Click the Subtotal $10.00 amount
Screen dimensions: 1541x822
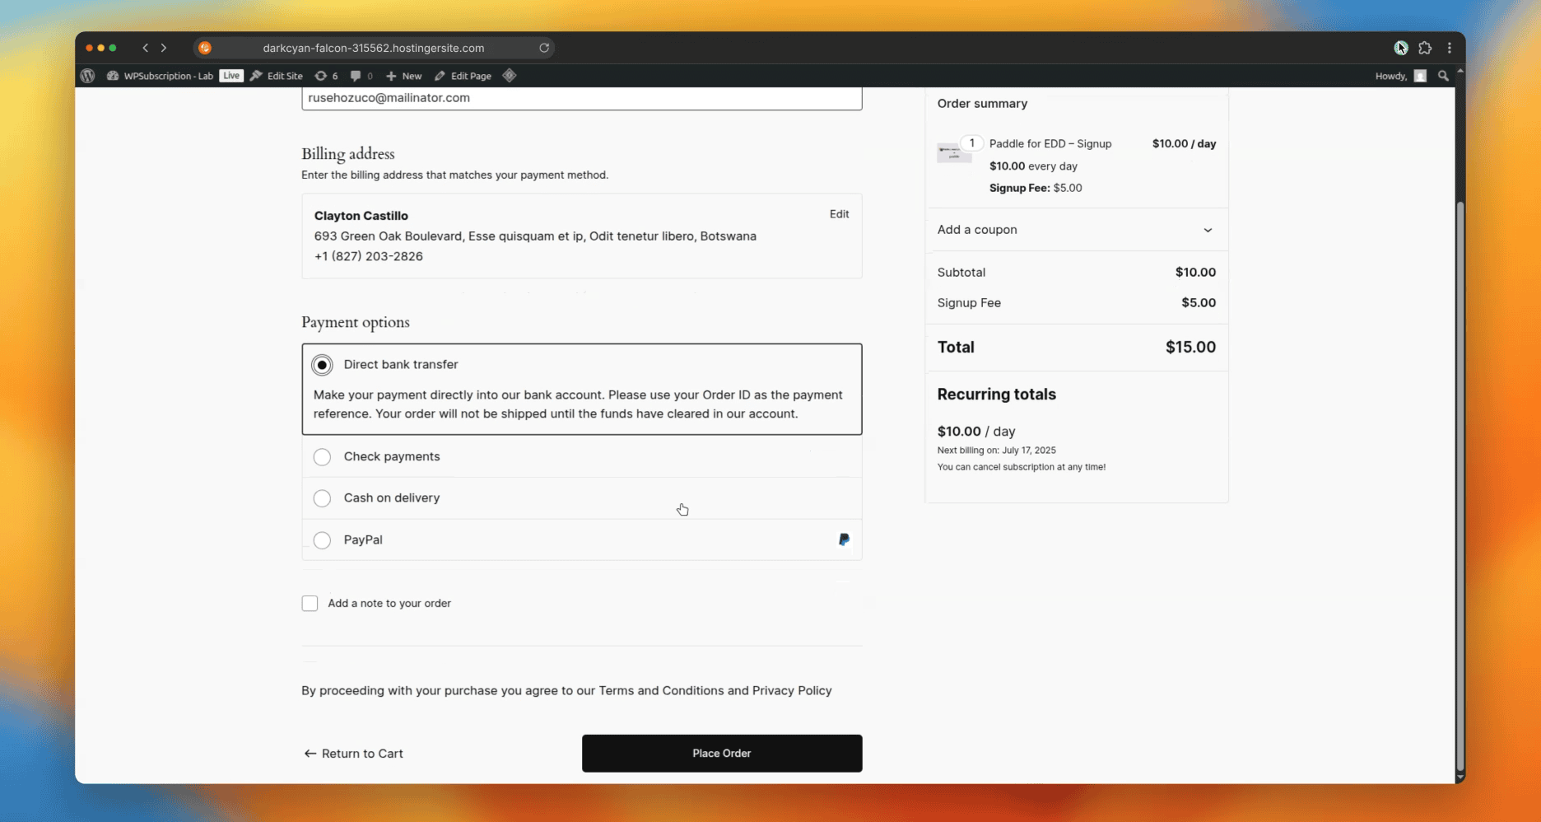coord(1195,272)
